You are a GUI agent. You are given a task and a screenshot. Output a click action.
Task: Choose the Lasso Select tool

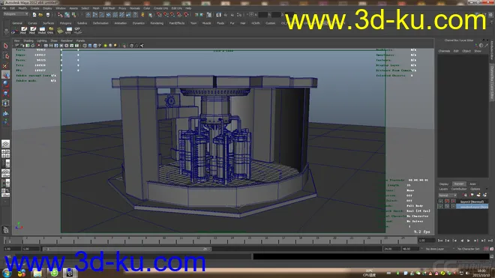6,56
